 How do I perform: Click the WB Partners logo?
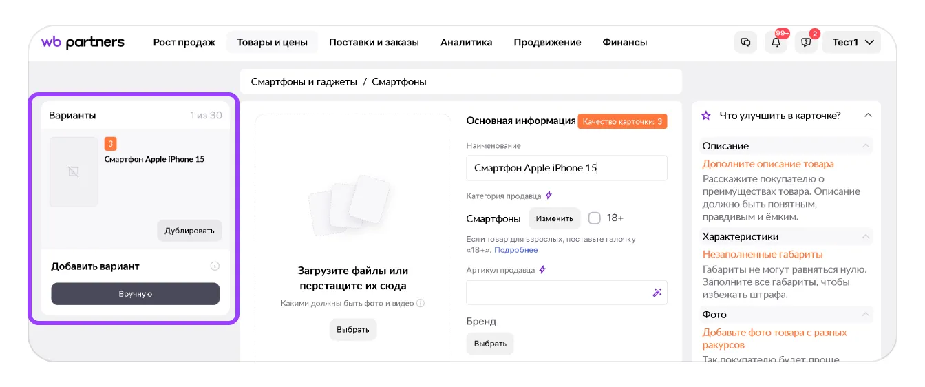click(83, 43)
